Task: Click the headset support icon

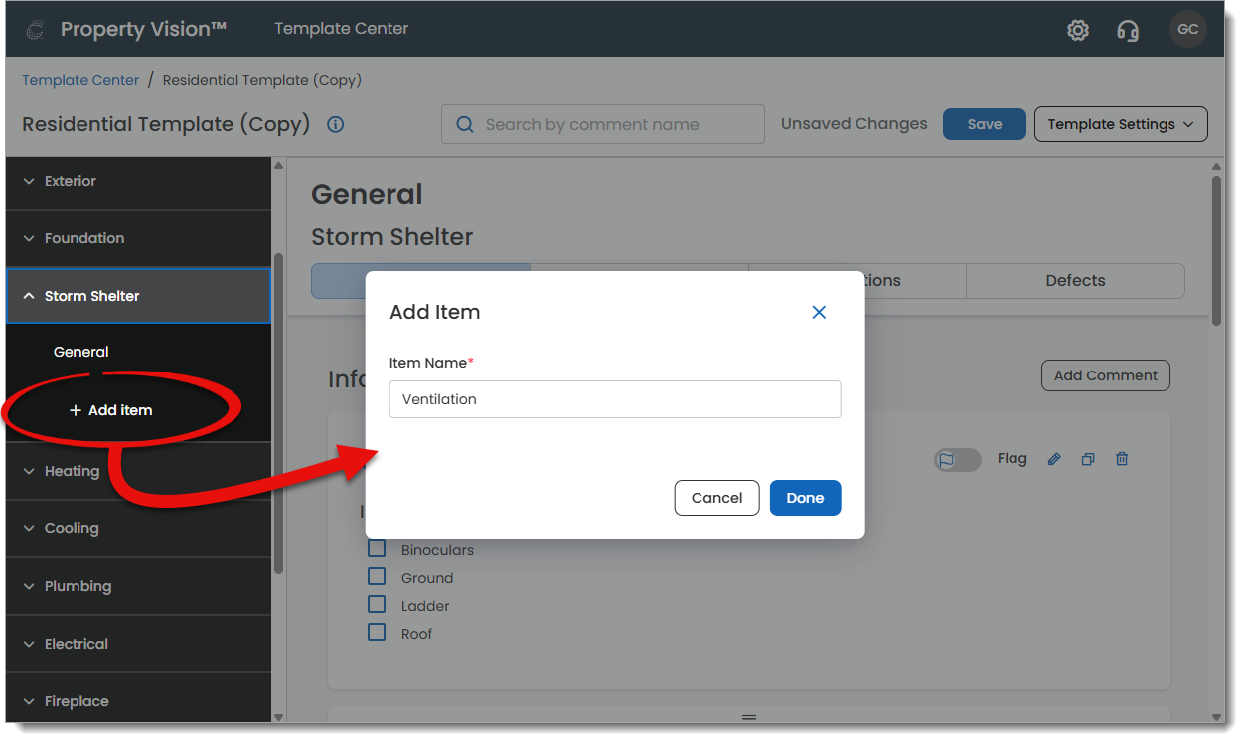Action: point(1128,30)
